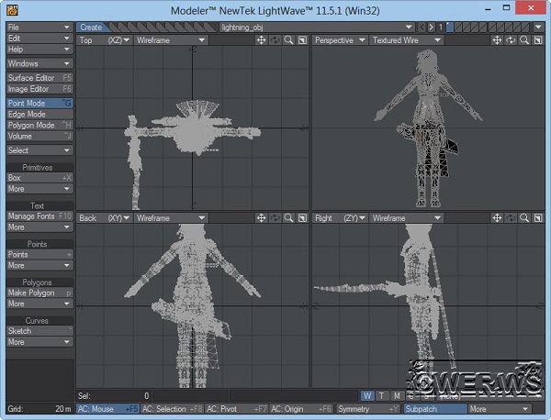Toggle the W vertex map button
The image size is (551, 420).
tap(367, 396)
